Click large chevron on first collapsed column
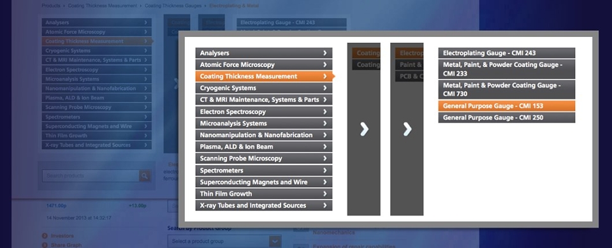This screenshot has height=248, width=612. pos(364,129)
